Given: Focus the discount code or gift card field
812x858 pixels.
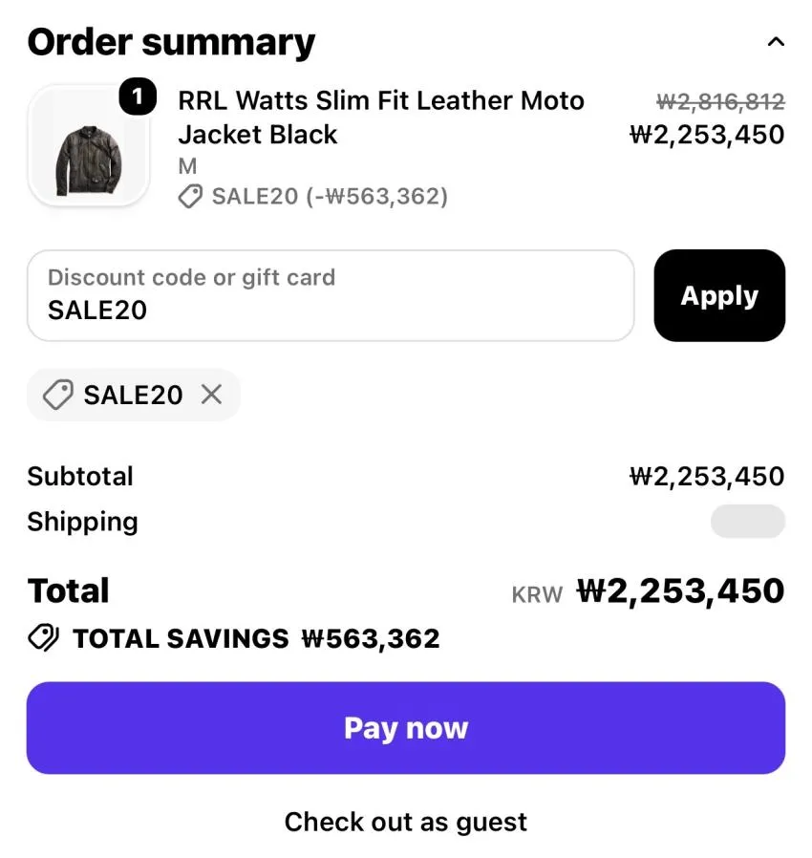Looking at the screenshot, I should coord(331,295).
